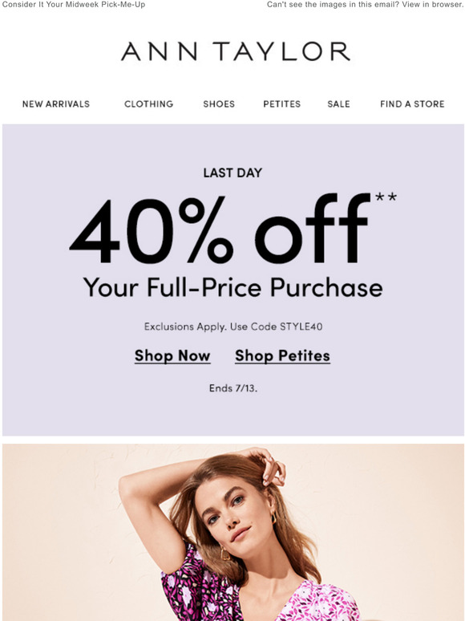
Task: Open the Clothing menu item
Action: click(x=149, y=104)
